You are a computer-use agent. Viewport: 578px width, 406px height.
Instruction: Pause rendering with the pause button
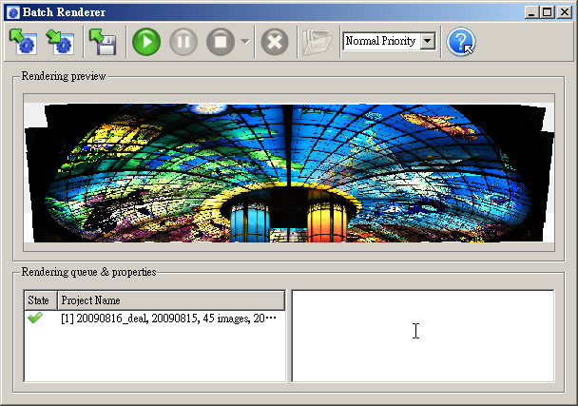183,42
